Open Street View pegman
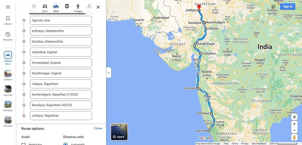 pos(294,137)
